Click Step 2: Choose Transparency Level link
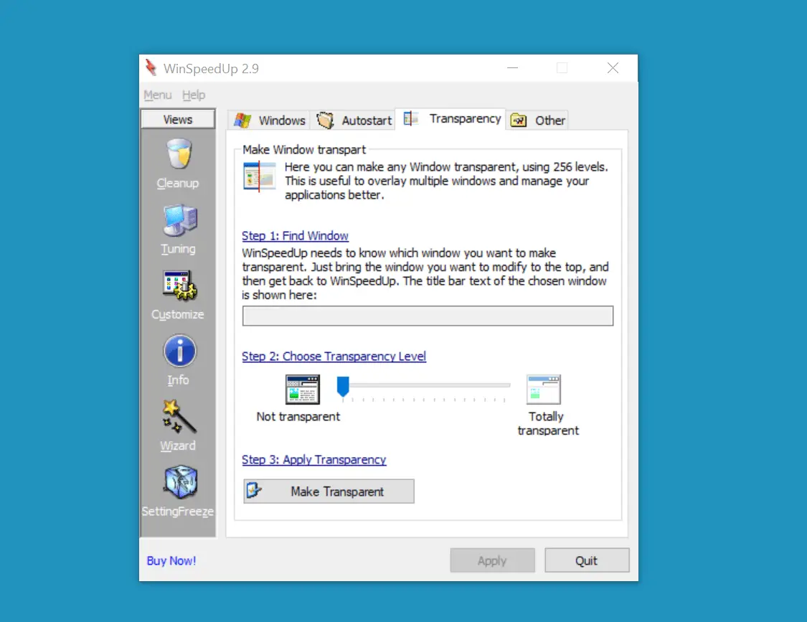 pos(334,357)
